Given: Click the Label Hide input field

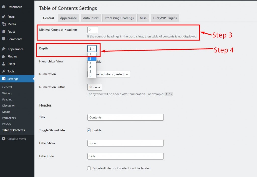Looking at the screenshot, I should tap(125, 156).
